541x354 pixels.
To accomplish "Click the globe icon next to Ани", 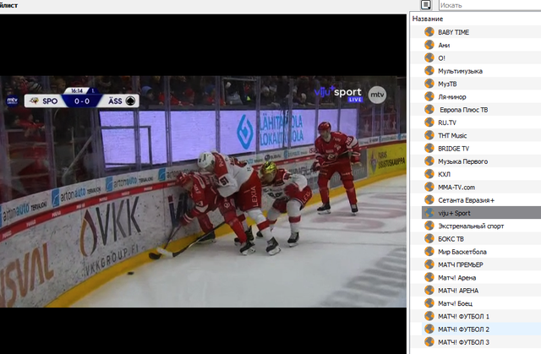I will (429, 45).
